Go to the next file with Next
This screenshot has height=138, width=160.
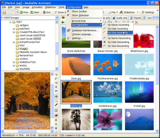35,12
